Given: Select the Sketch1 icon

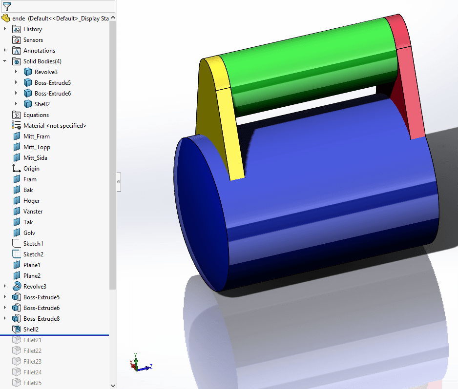Looking at the screenshot, I should [17, 244].
